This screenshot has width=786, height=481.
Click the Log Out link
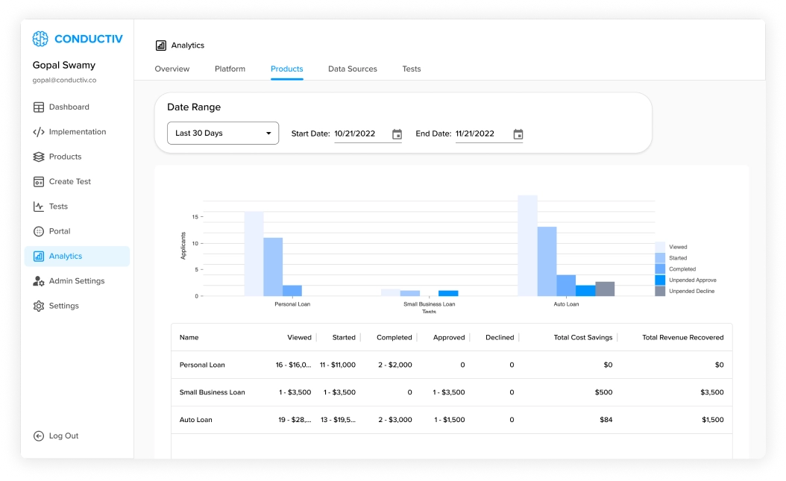[x=63, y=436]
